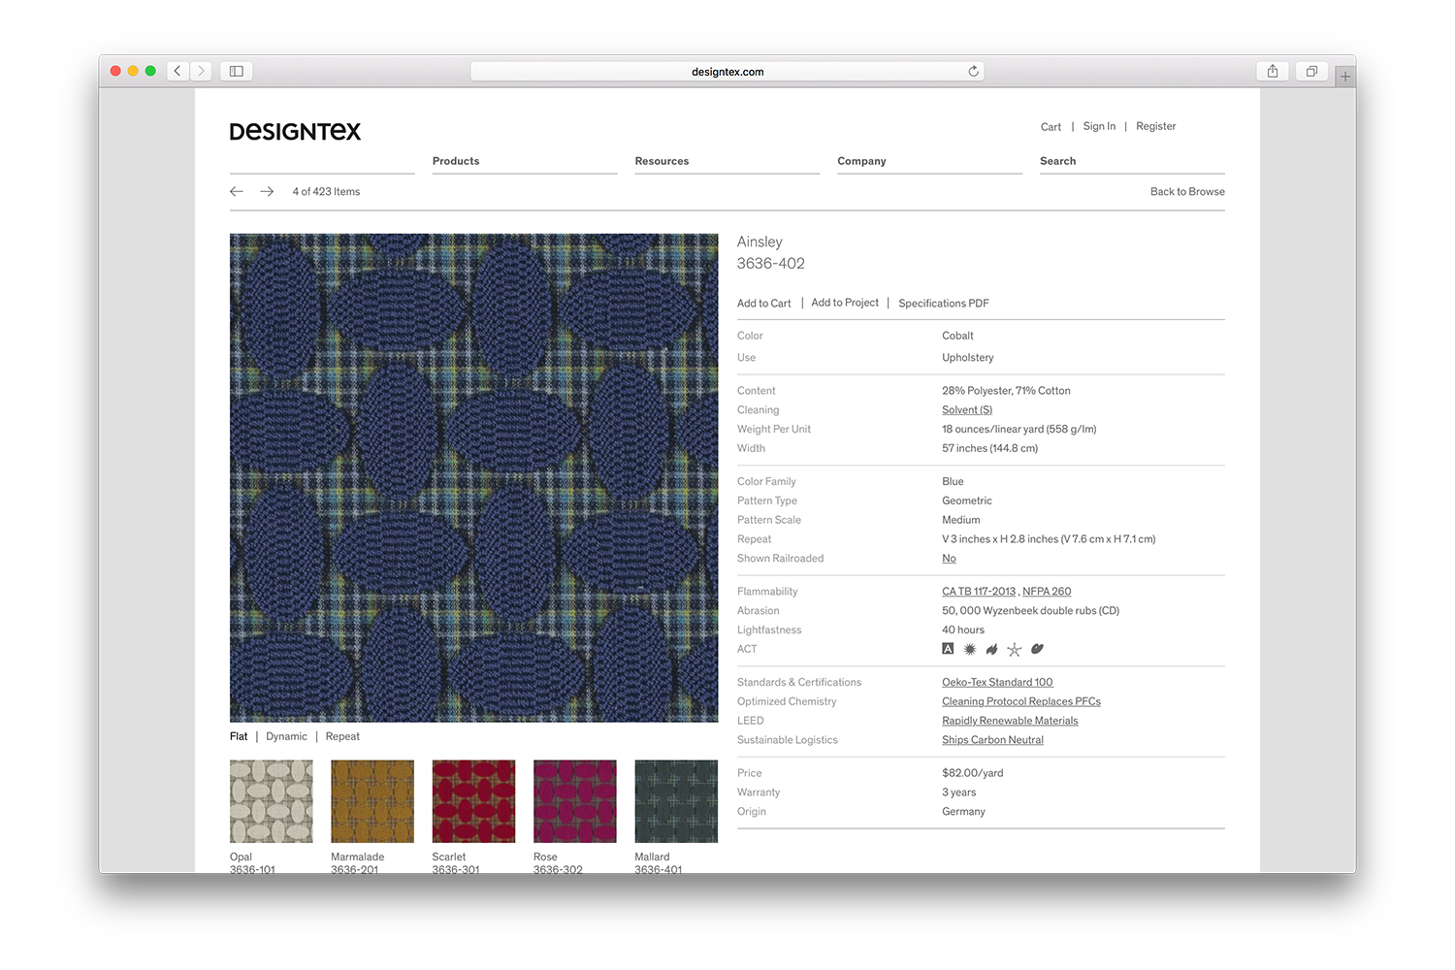Open the Specifications PDF link
This screenshot has width=1455, height=970.
point(943,304)
